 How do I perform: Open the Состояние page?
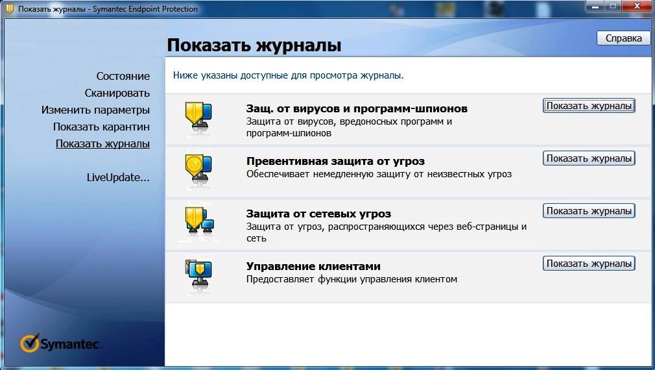coord(123,76)
